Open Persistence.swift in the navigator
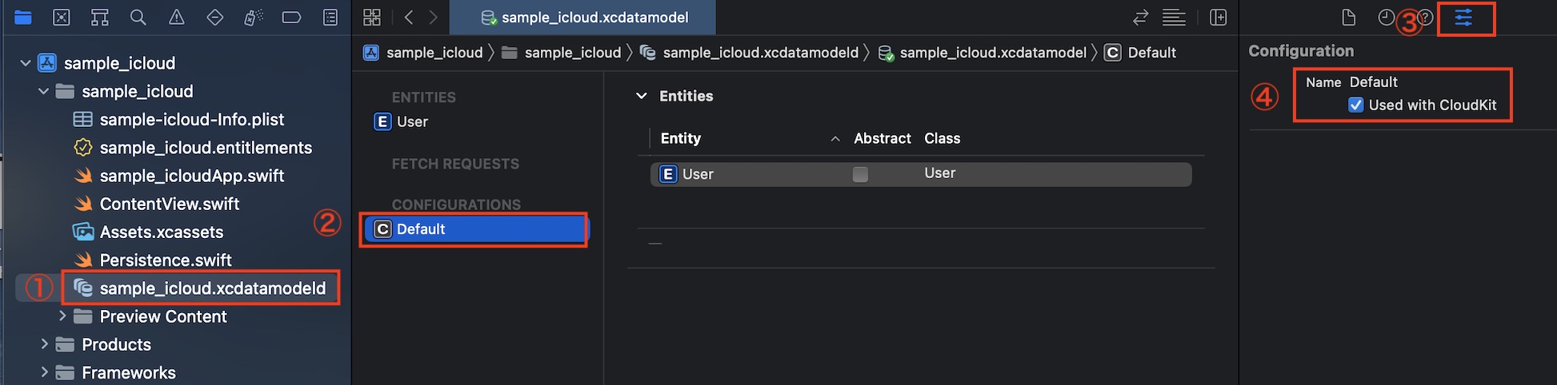 (x=165, y=260)
